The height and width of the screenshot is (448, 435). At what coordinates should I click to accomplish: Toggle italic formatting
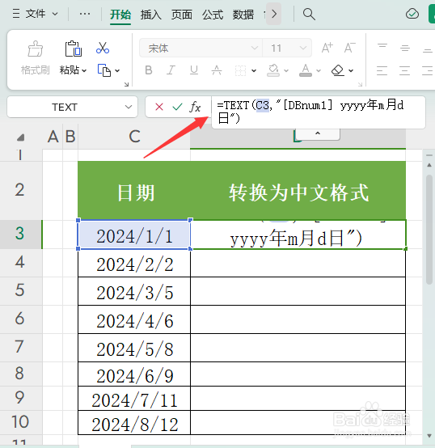coord(171,70)
